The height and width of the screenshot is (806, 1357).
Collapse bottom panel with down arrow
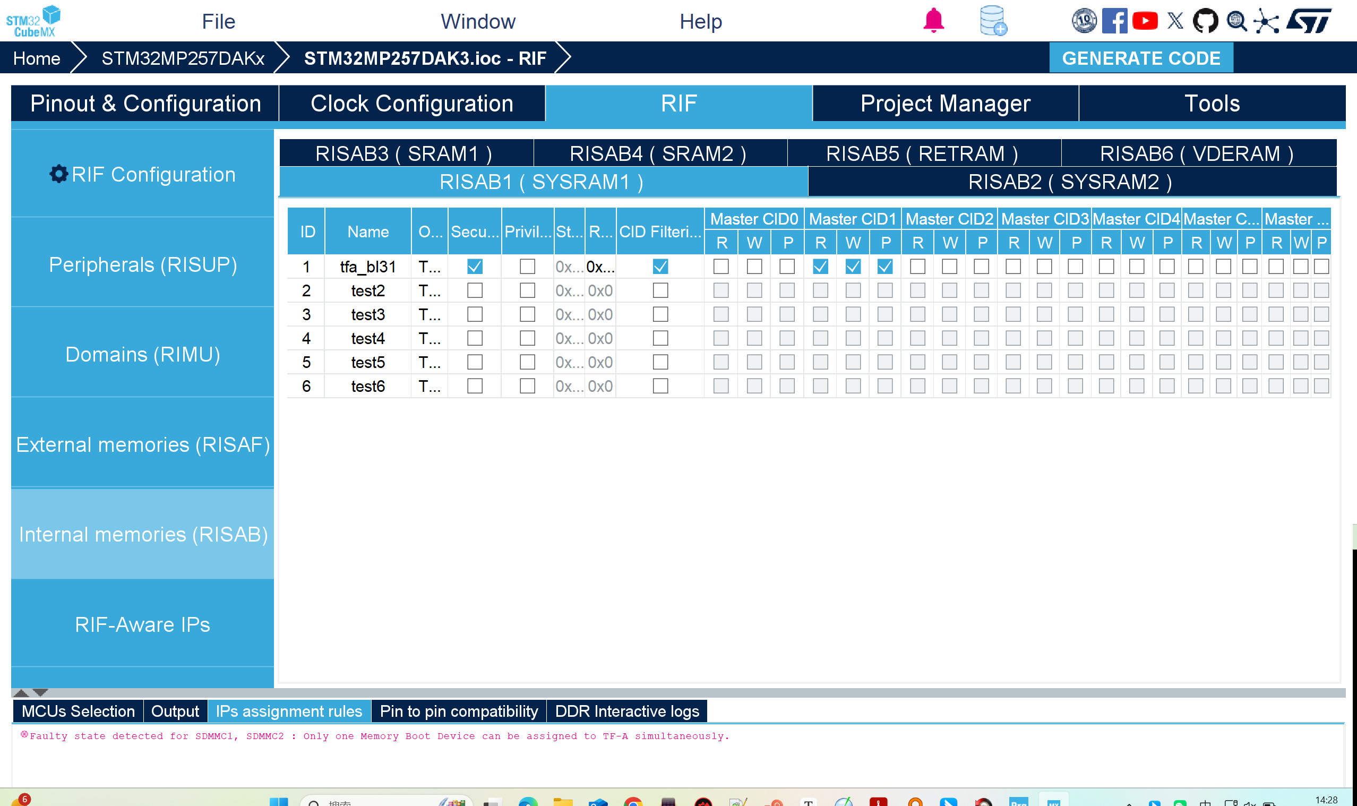pyautogui.click(x=41, y=692)
